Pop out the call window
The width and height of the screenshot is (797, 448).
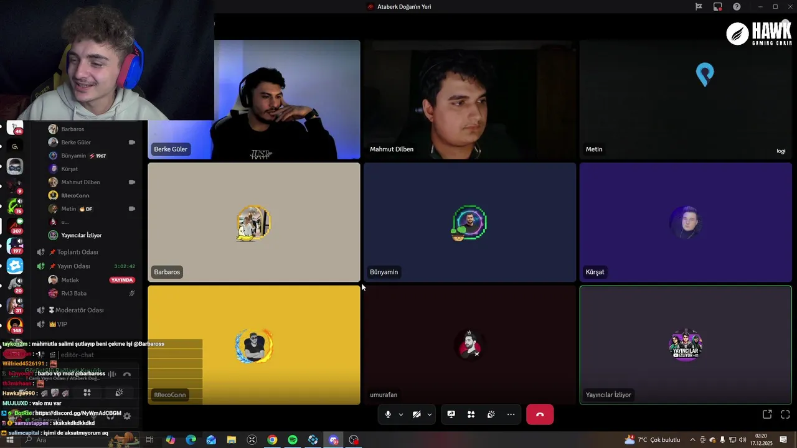point(767,414)
